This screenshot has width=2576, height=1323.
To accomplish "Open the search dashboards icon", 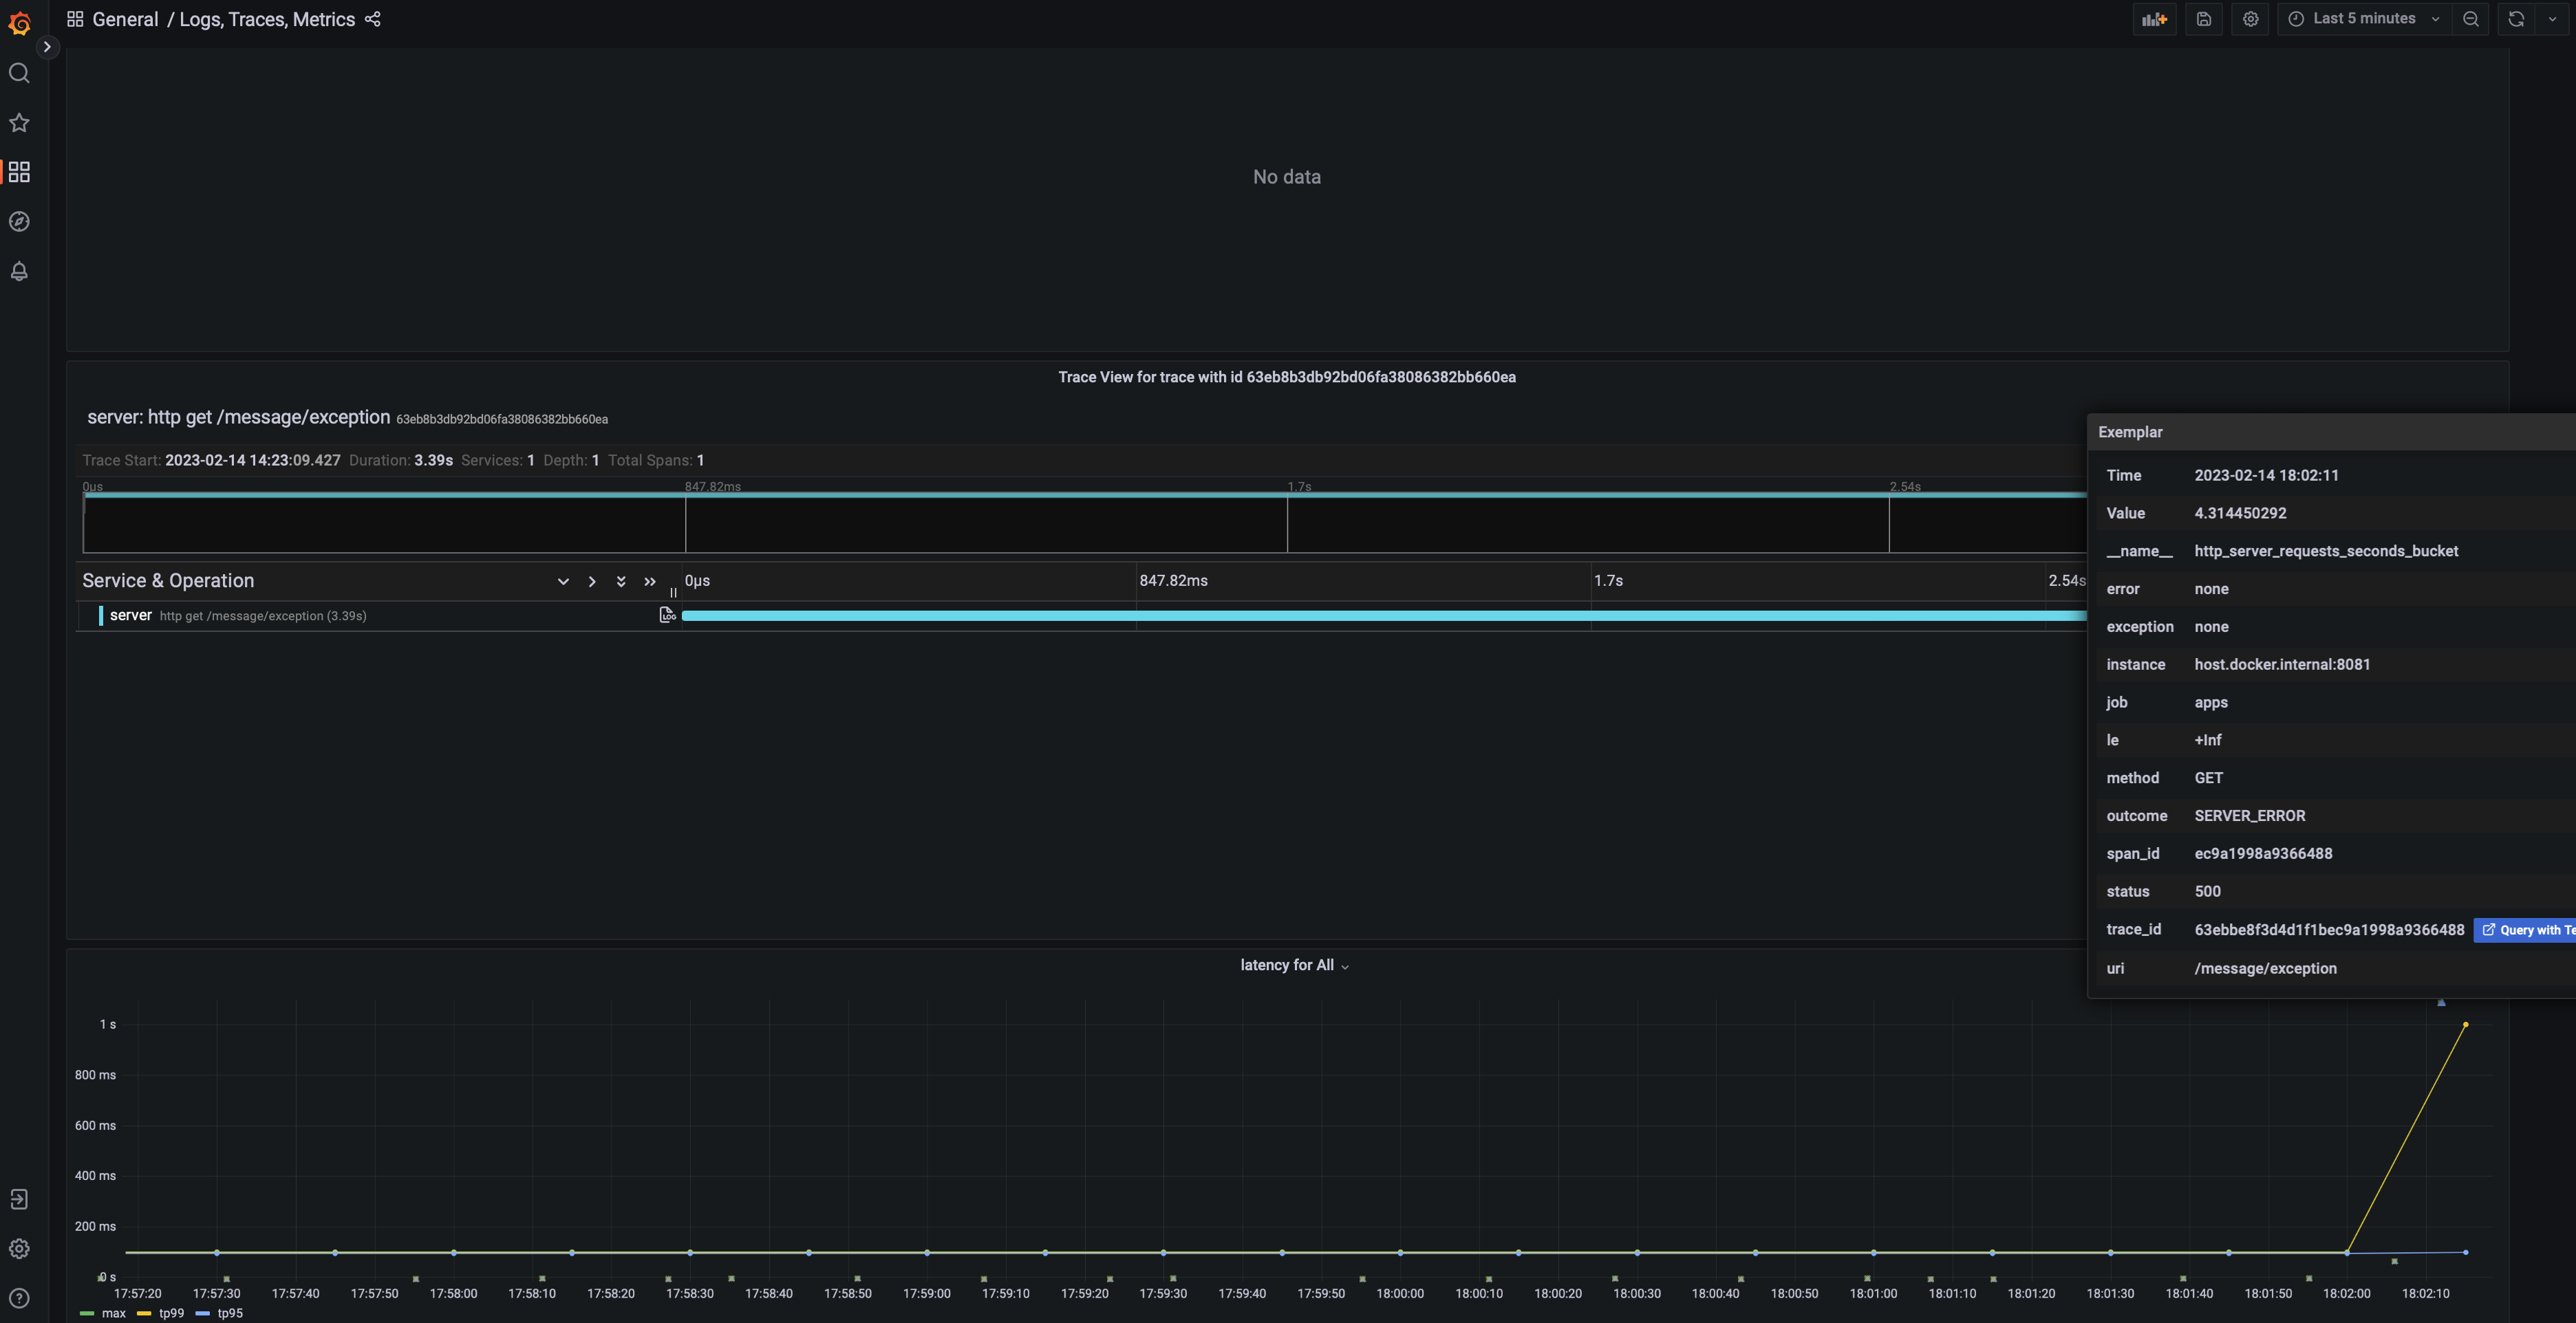I will [19, 73].
